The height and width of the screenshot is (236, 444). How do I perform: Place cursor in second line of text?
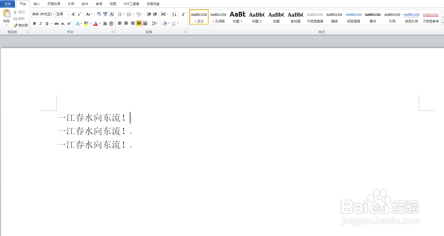click(91, 131)
